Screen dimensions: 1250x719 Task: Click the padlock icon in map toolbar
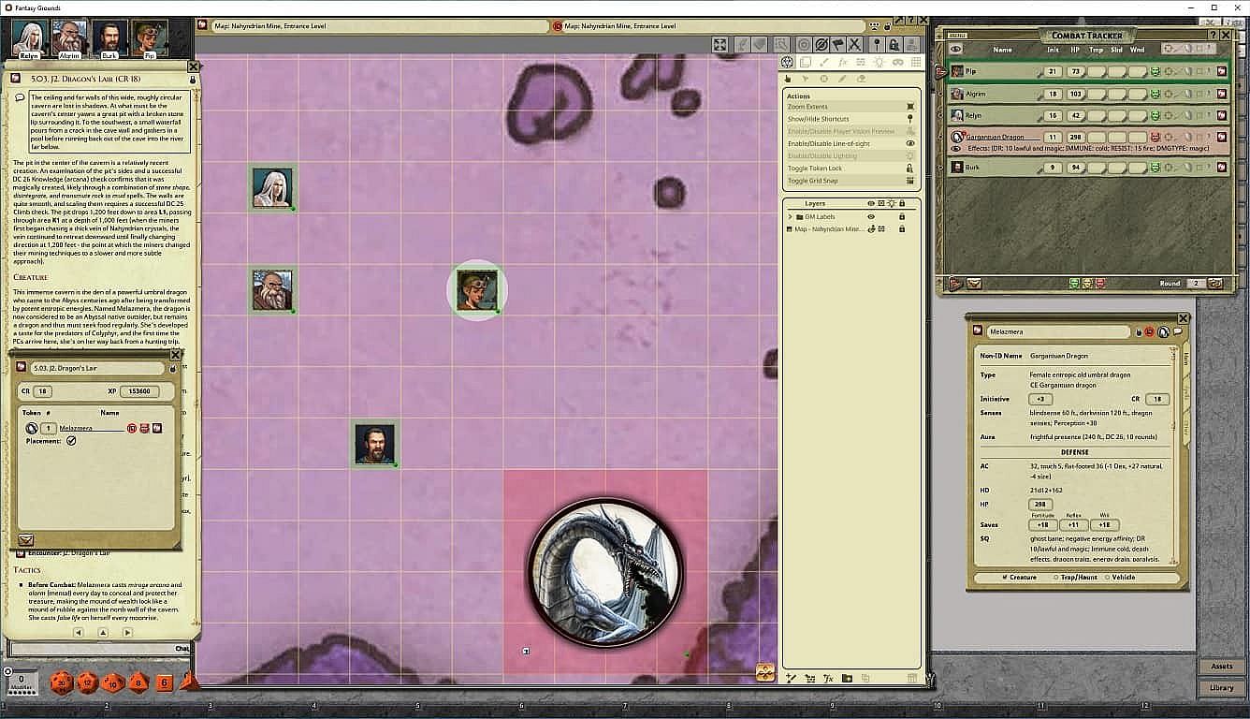click(894, 45)
